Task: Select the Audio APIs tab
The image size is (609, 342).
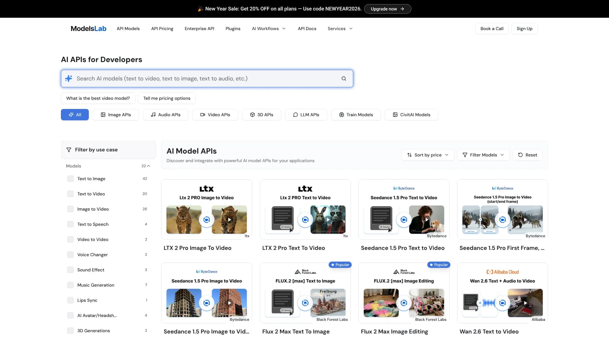Action: click(166, 115)
